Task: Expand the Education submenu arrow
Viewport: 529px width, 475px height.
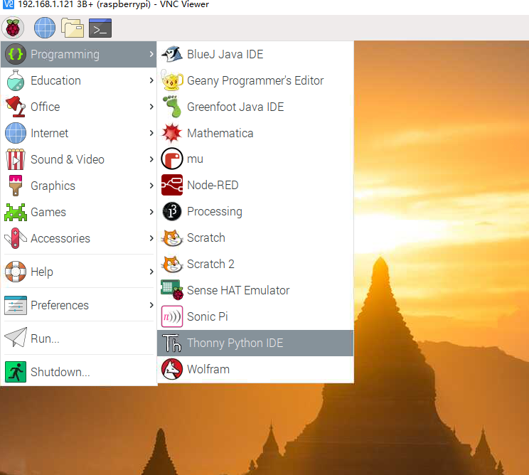Action: tap(151, 80)
